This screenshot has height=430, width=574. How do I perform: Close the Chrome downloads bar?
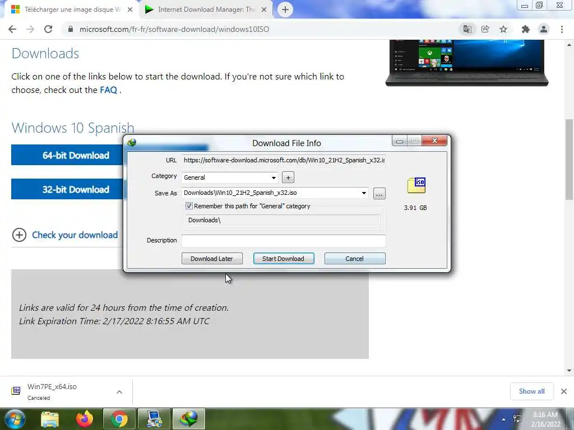pos(564,391)
